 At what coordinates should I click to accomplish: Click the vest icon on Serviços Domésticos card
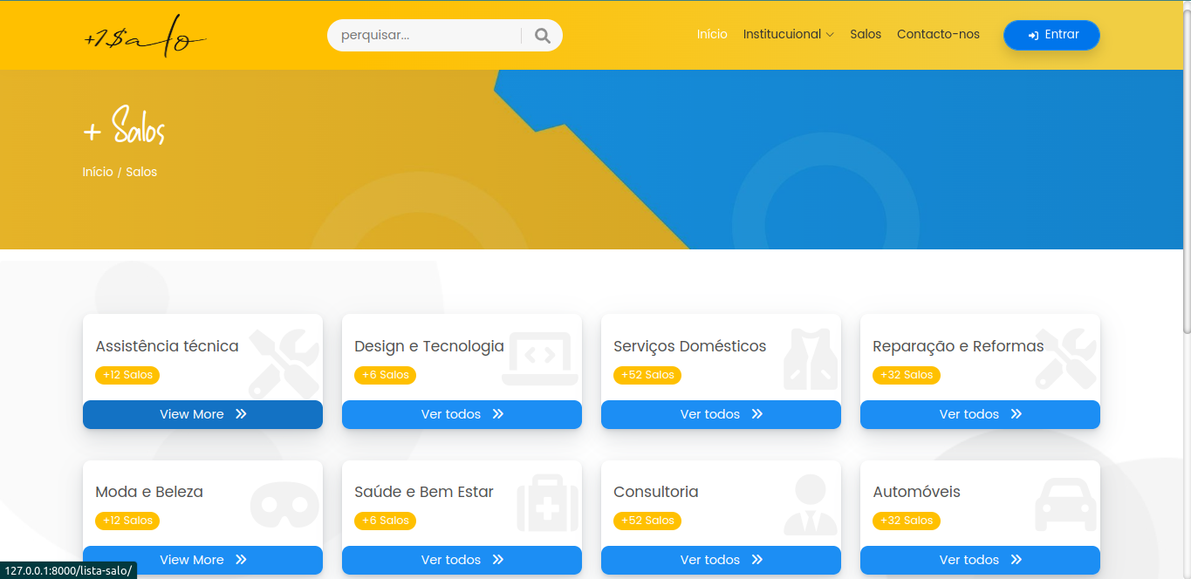coord(810,359)
